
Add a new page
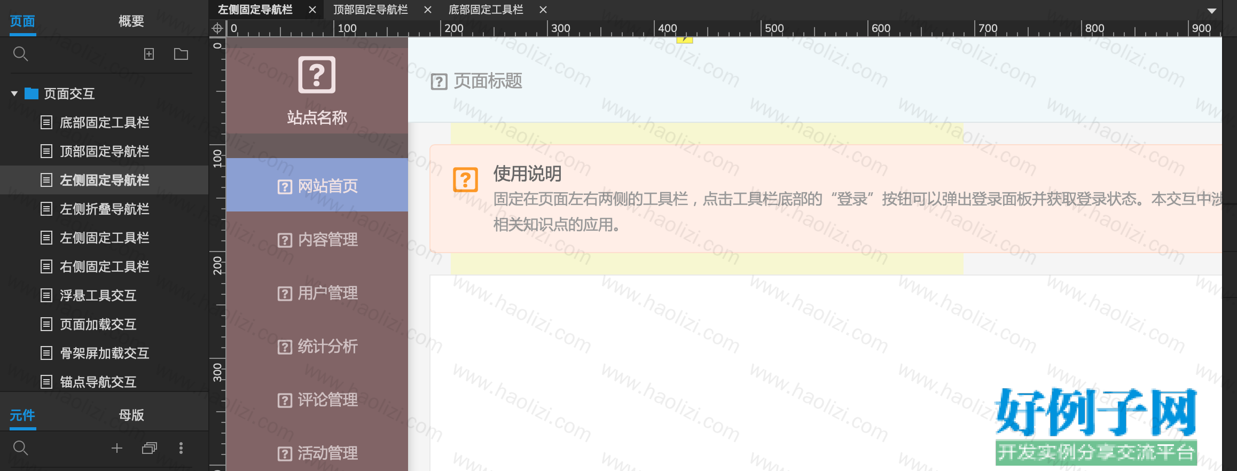click(149, 53)
